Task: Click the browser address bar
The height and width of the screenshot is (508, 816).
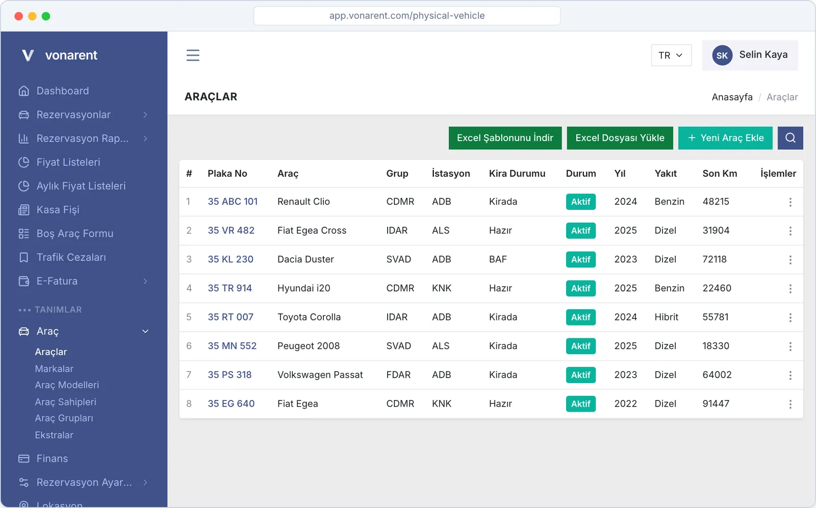Action: click(x=407, y=16)
